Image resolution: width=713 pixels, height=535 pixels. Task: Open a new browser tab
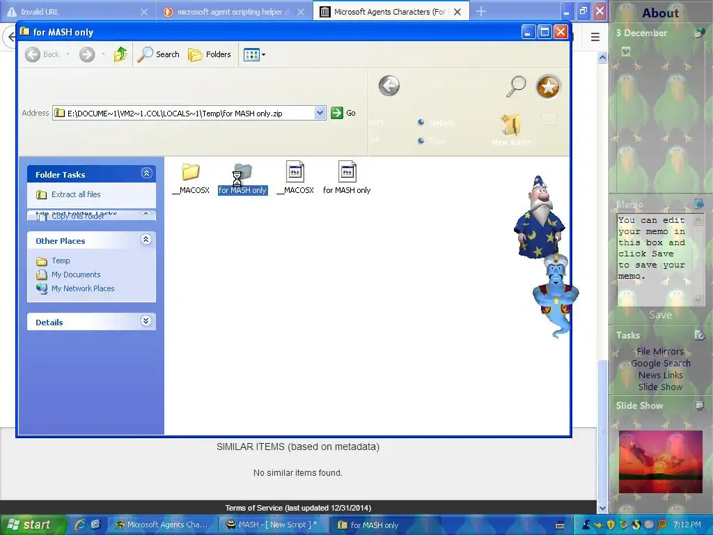tap(480, 11)
